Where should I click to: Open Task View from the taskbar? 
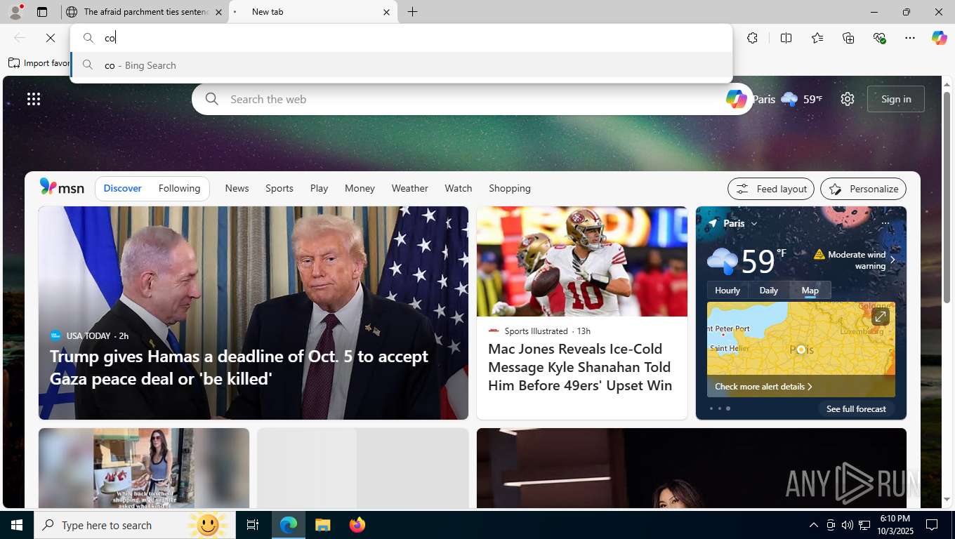pos(253,525)
